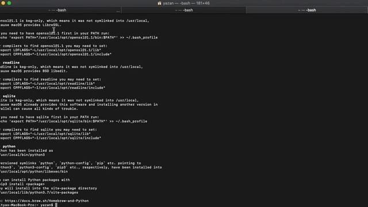
Task: Click the sqlite PATH echo command line
Action: [74, 121]
